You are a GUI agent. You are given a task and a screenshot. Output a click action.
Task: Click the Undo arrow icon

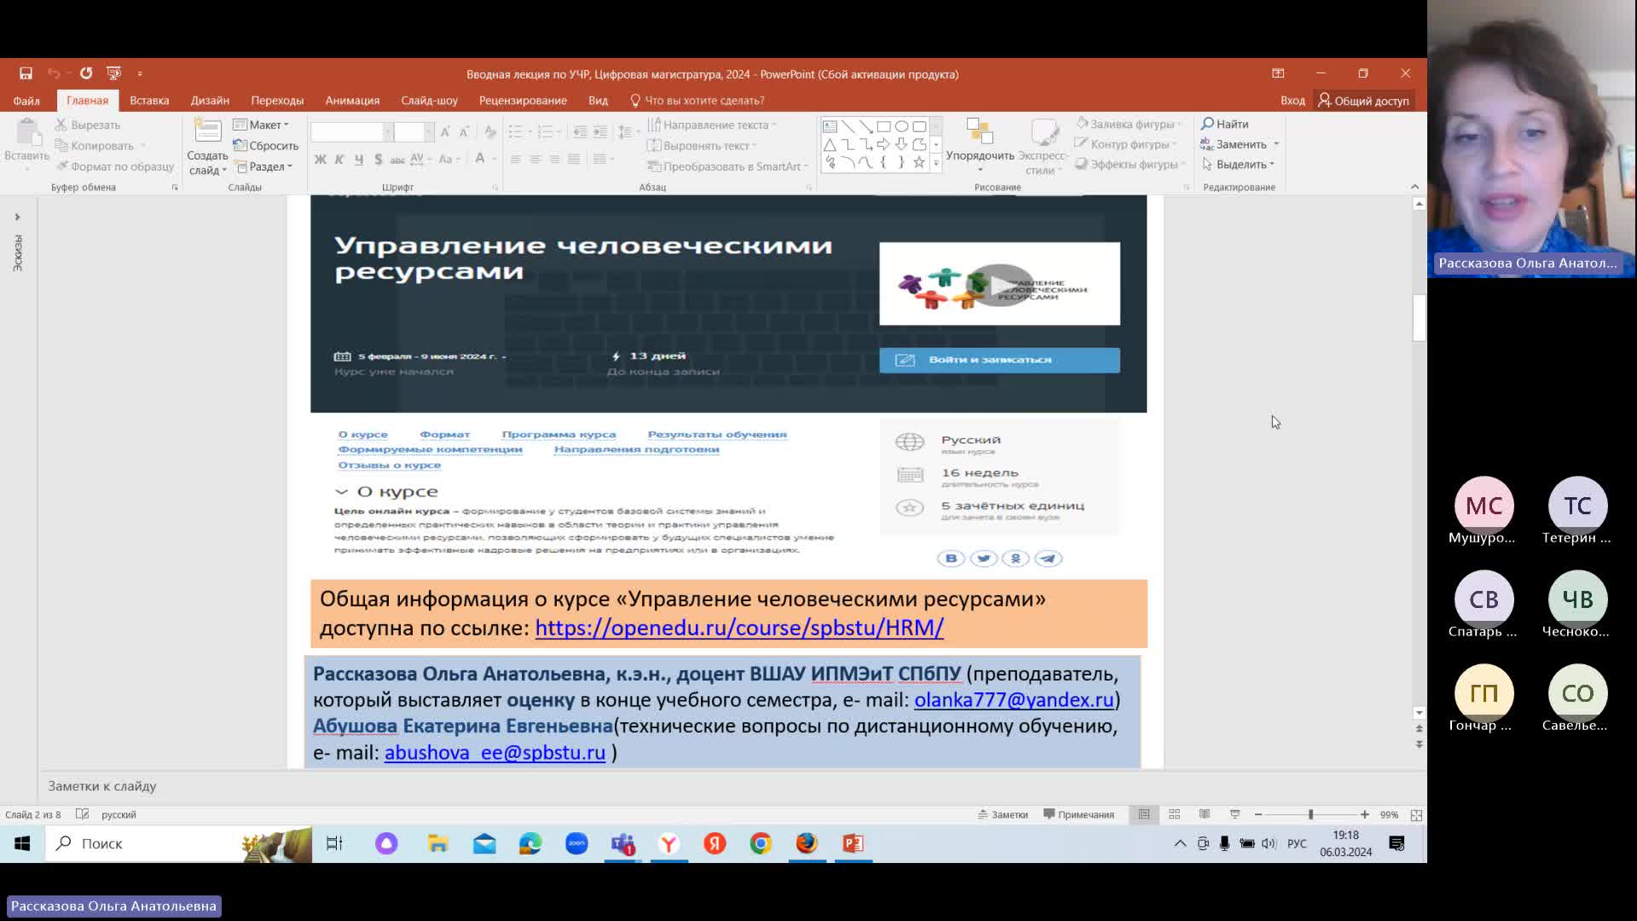pos(53,73)
